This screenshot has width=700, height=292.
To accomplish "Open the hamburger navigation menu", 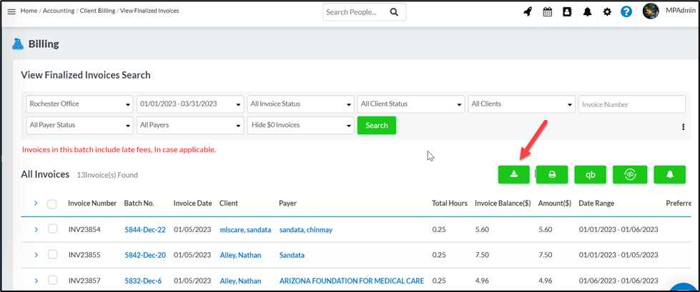I will coord(11,11).
